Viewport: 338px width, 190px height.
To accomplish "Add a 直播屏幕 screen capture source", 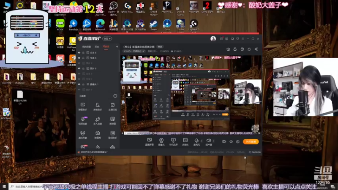I will 149,142.
